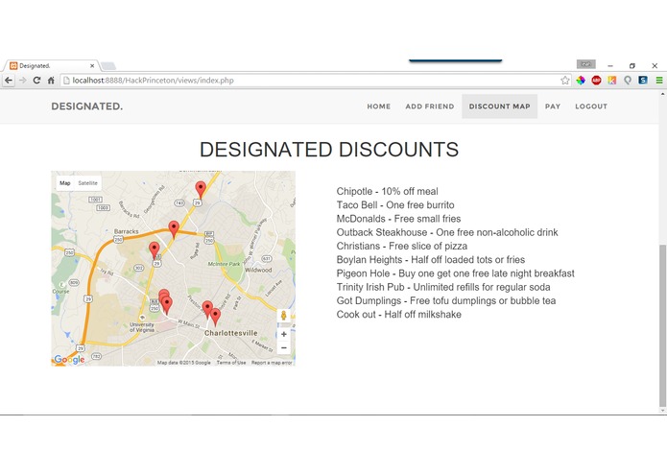The width and height of the screenshot is (667, 474).
Task: Open the colorful pinwheel extension icon
Action: (x=581, y=81)
